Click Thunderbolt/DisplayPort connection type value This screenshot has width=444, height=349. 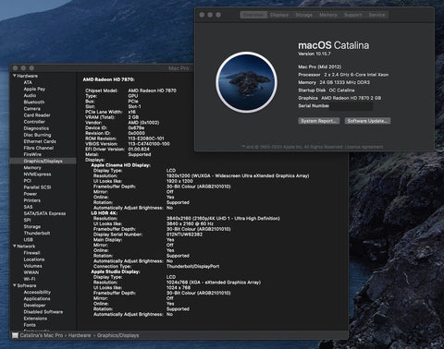[192, 267]
